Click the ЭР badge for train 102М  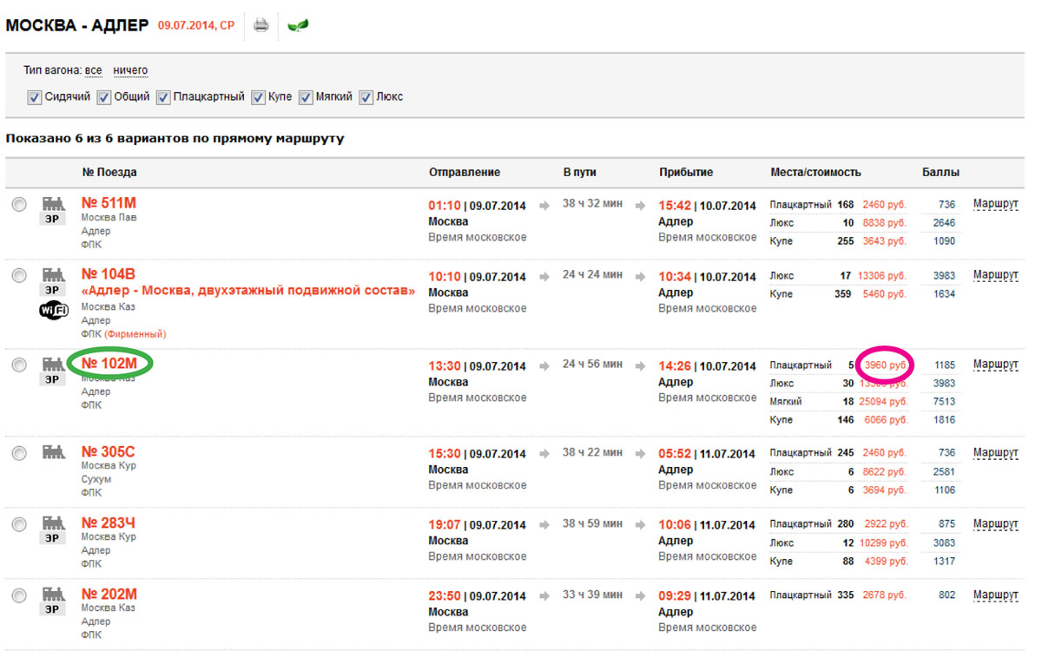[54, 379]
